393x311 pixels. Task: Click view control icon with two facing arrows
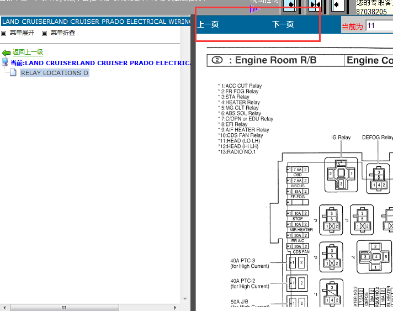[x=315, y=5]
